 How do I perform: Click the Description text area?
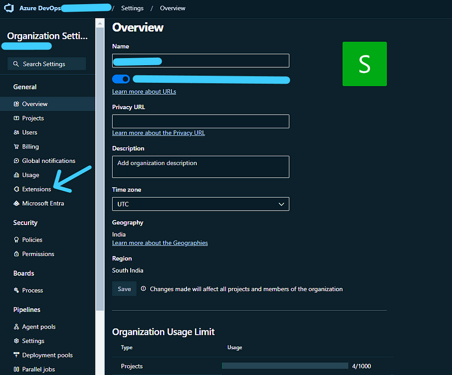coord(200,167)
